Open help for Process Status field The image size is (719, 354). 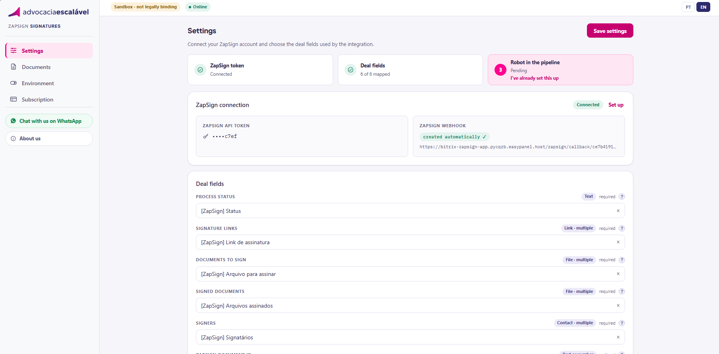[622, 197]
